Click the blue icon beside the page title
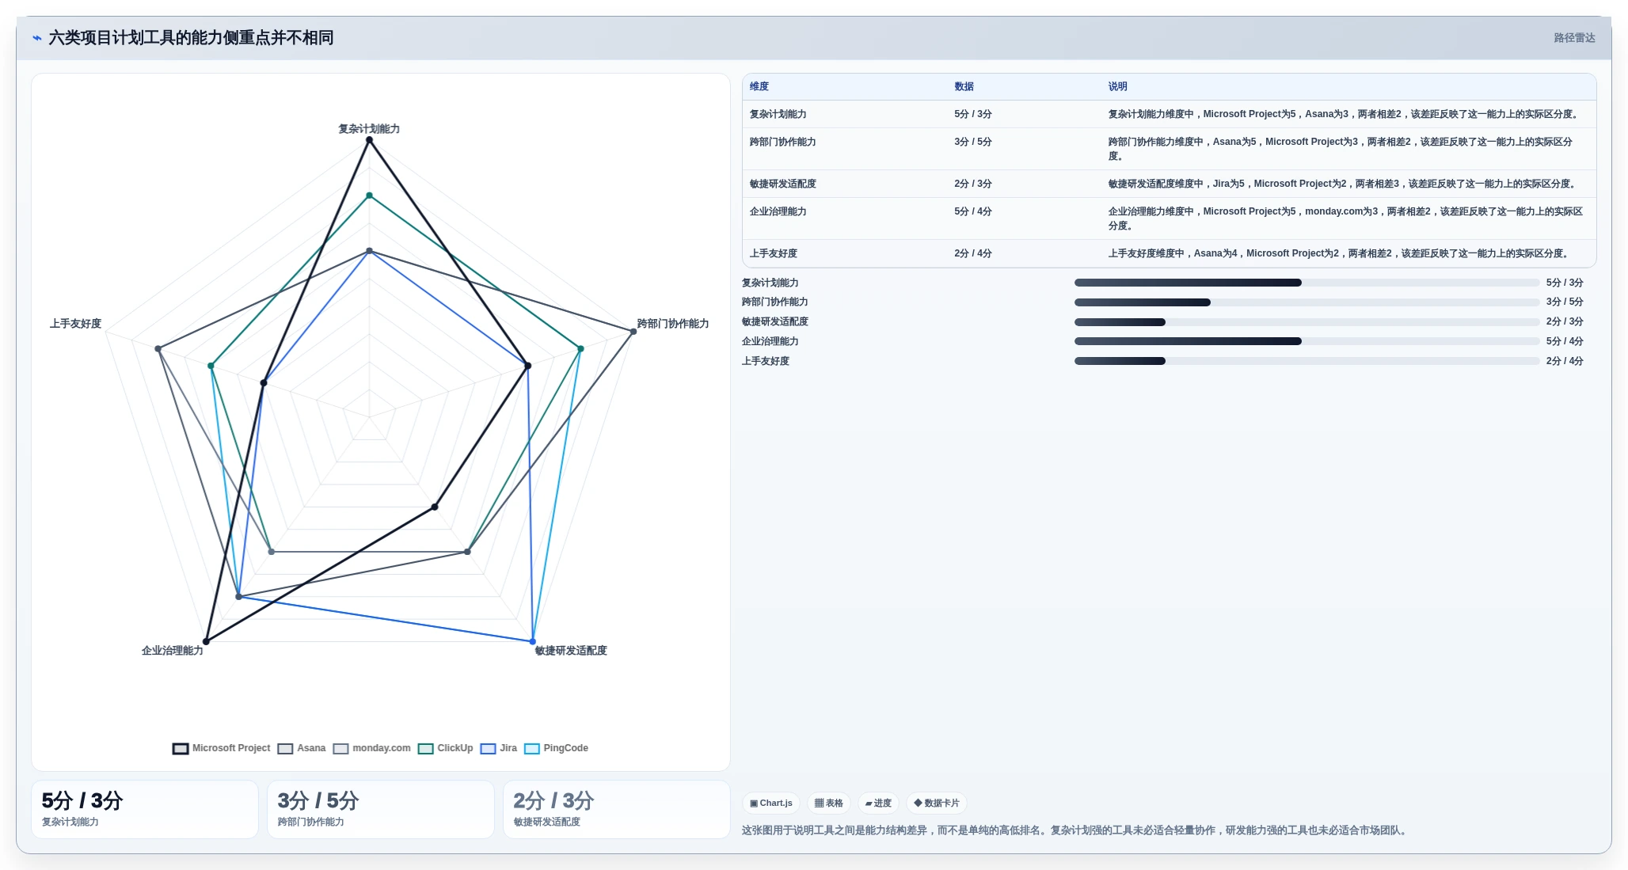This screenshot has width=1628, height=870. click(36, 38)
